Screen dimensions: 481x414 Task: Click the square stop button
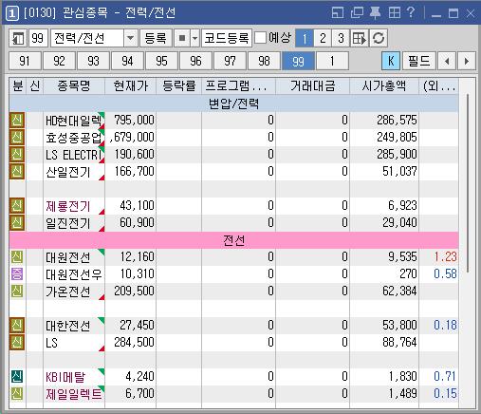[x=182, y=38]
